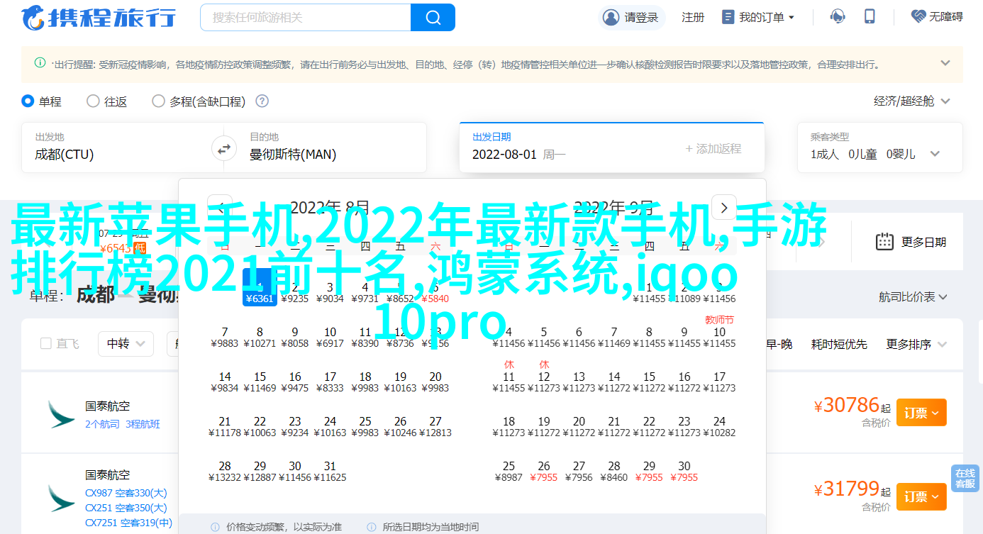
Task: Expand 订票 options for the ¥30786 flight
Action: (x=921, y=412)
